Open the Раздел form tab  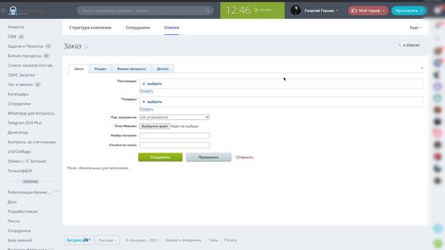[100, 69]
